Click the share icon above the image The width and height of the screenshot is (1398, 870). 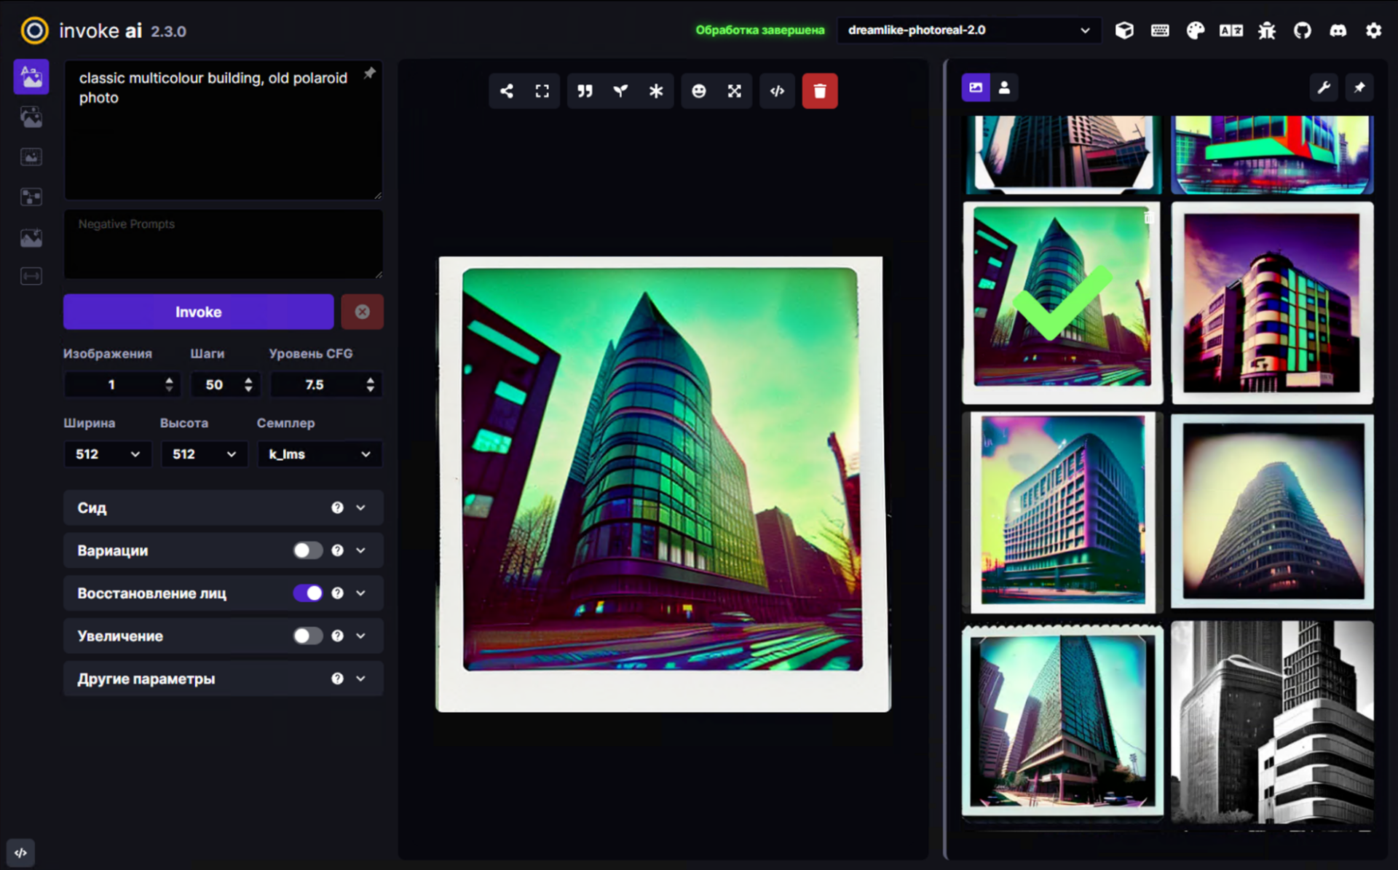[x=507, y=91]
